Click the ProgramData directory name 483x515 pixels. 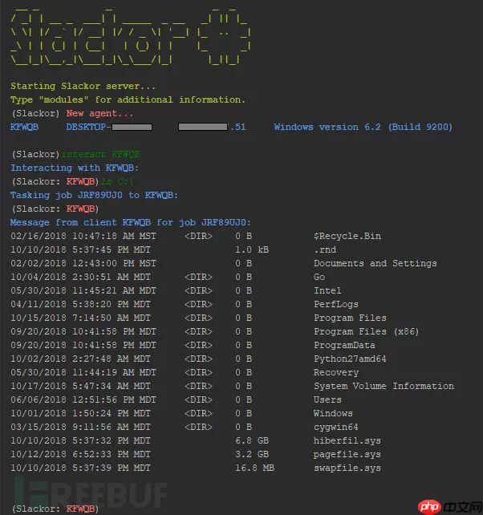(x=344, y=345)
